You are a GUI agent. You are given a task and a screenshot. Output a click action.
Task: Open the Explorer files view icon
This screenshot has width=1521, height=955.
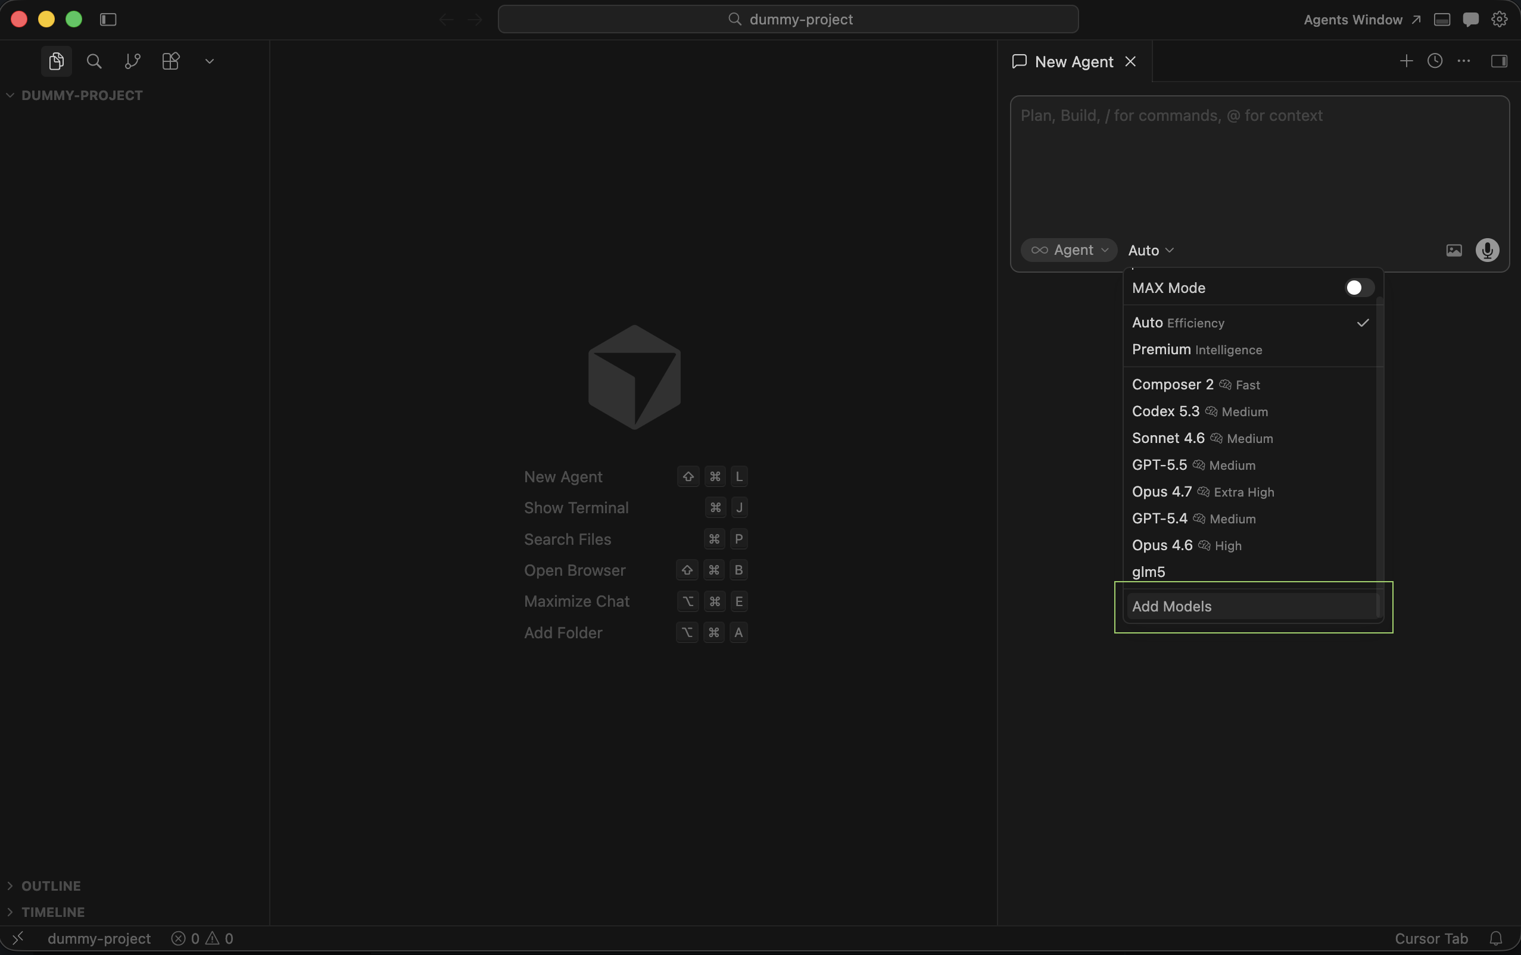point(56,61)
